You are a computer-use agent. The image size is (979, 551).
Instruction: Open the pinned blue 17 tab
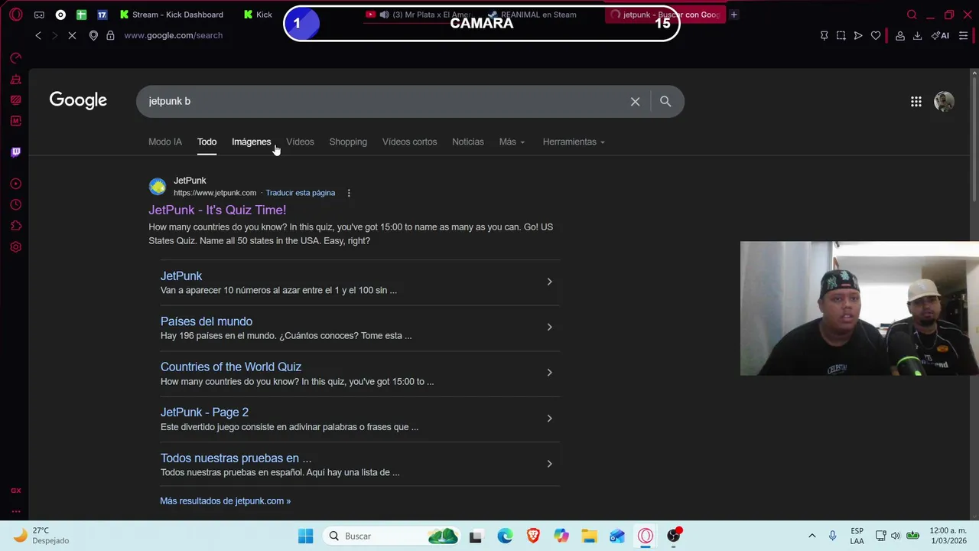point(102,15)
